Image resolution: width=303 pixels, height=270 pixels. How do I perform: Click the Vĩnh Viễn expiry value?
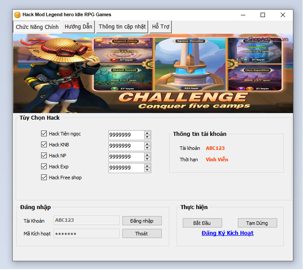point(217,160)
